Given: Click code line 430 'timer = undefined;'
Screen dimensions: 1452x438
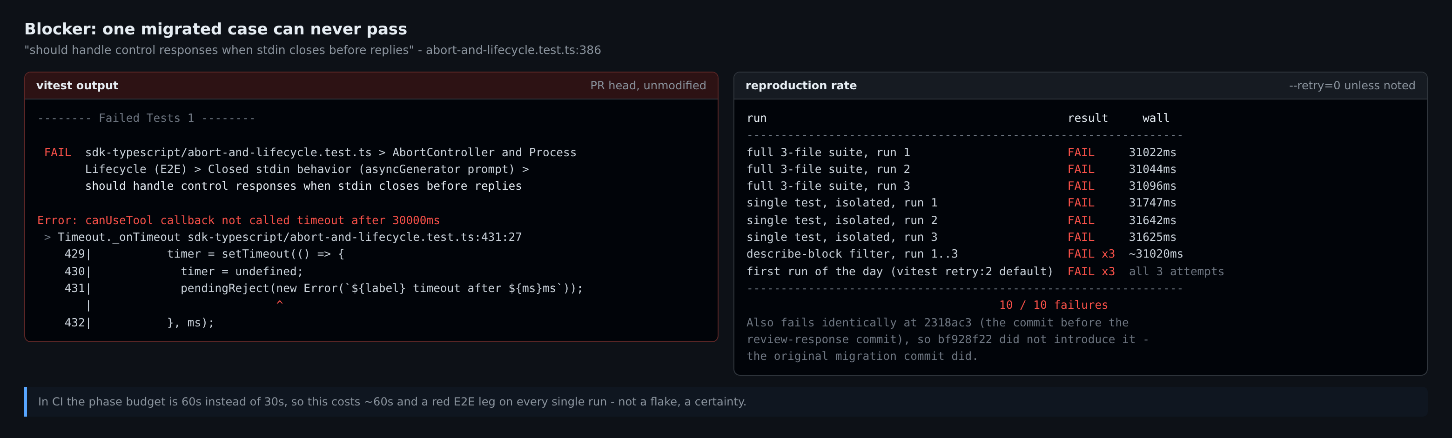Looking at the screenshot, I should [183, 272].
